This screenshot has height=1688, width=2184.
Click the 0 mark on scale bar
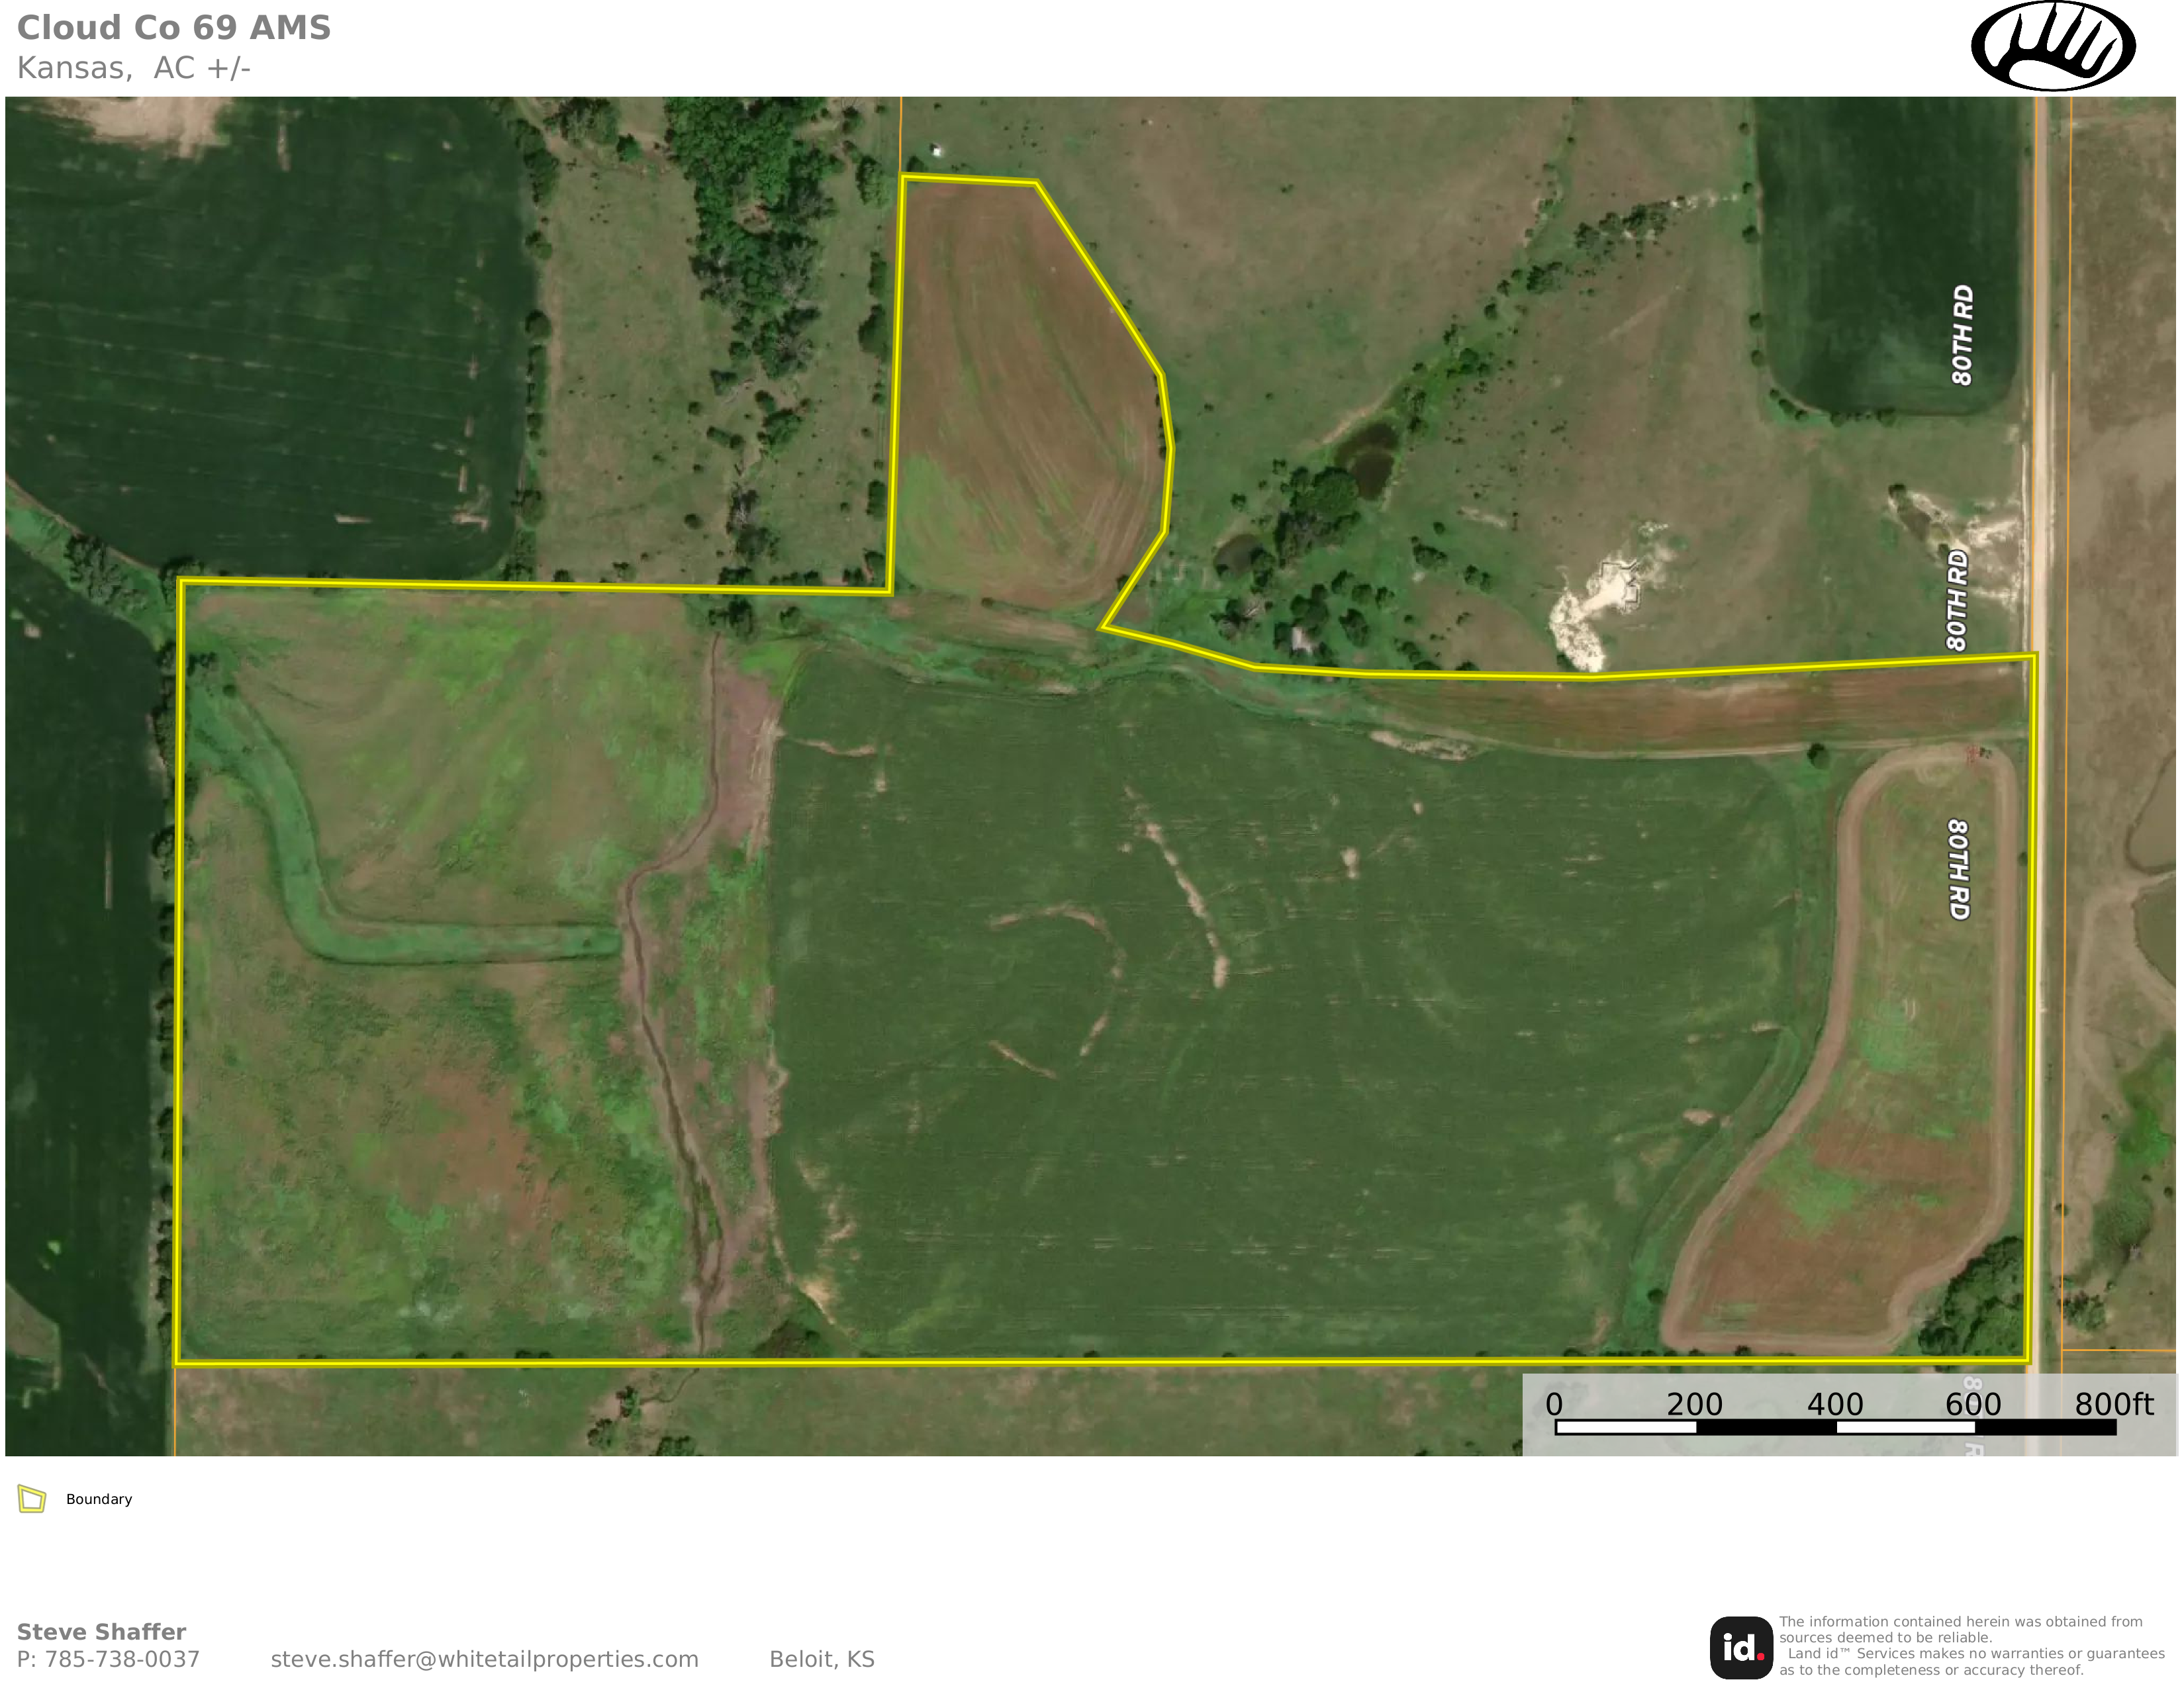click(x=1554, y=1404)
